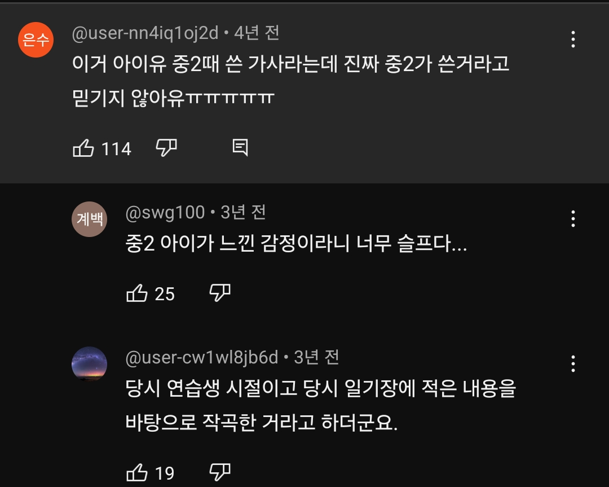Open the galaxy-photo profile avatar
The image size is (609, 487).
coord(90,364)
